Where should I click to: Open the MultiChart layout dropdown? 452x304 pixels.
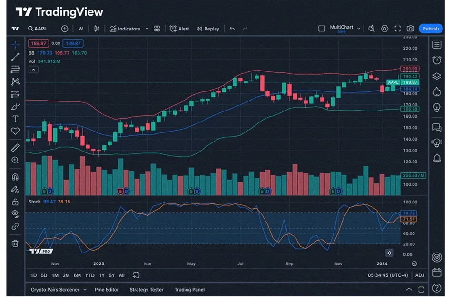coord(359,29)
